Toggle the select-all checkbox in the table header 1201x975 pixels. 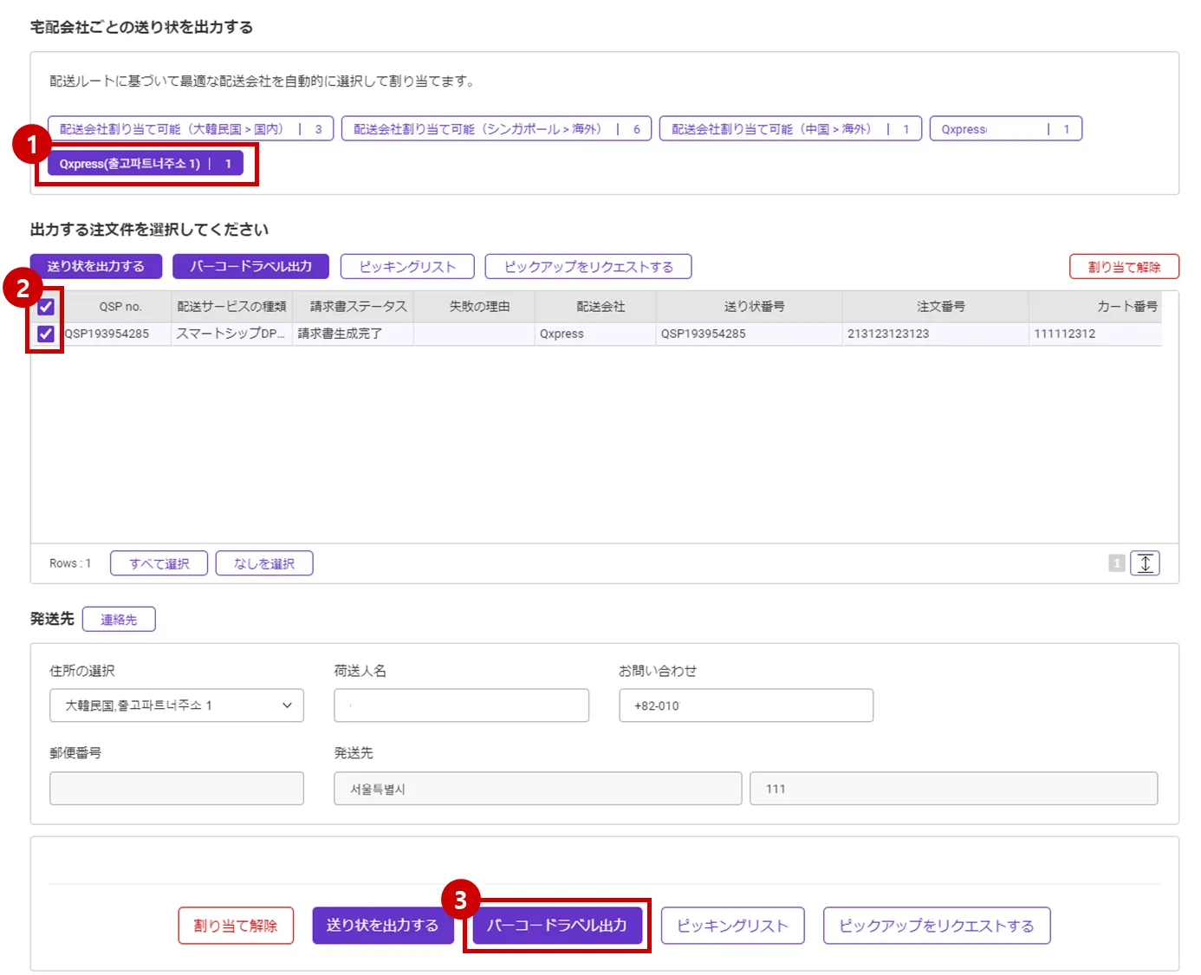point(46,307)
